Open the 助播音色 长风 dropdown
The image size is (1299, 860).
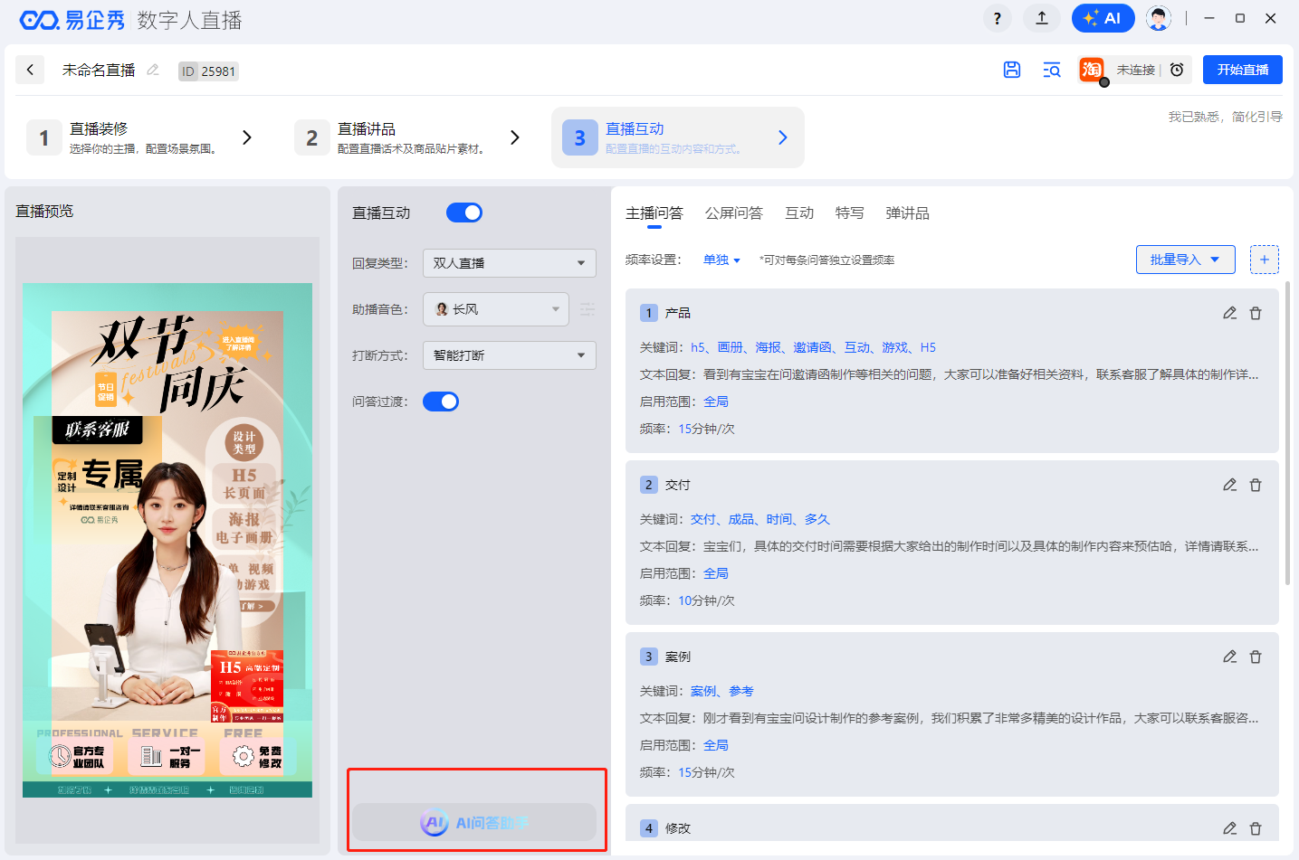[x=496, y=309]
